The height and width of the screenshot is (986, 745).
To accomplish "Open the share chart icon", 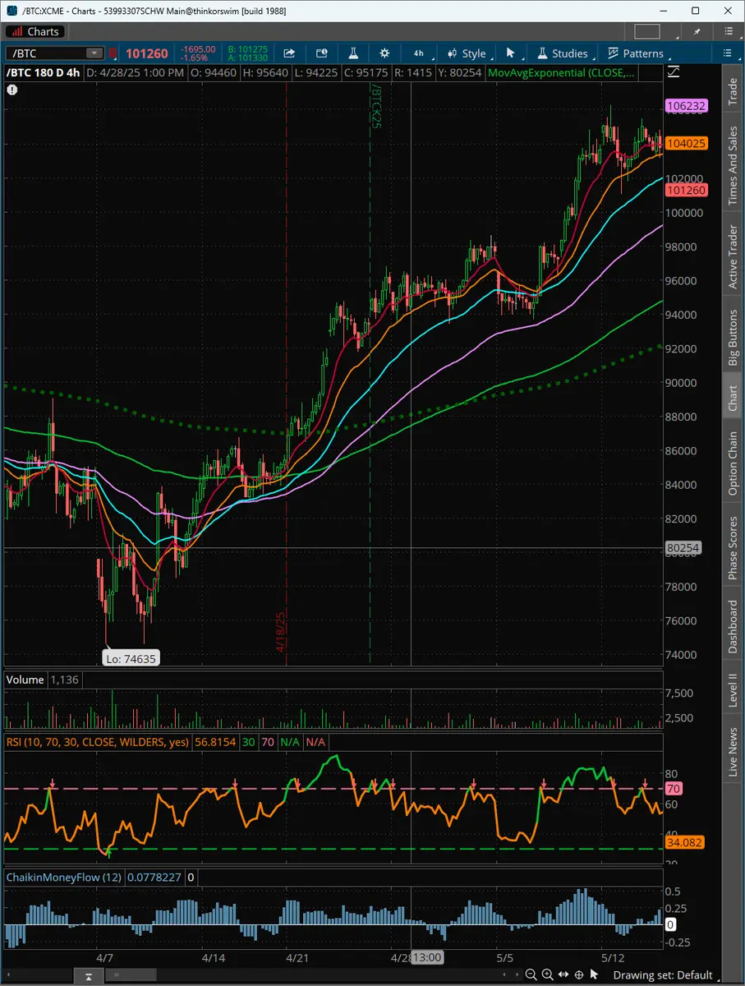I will tap(289, 53).
